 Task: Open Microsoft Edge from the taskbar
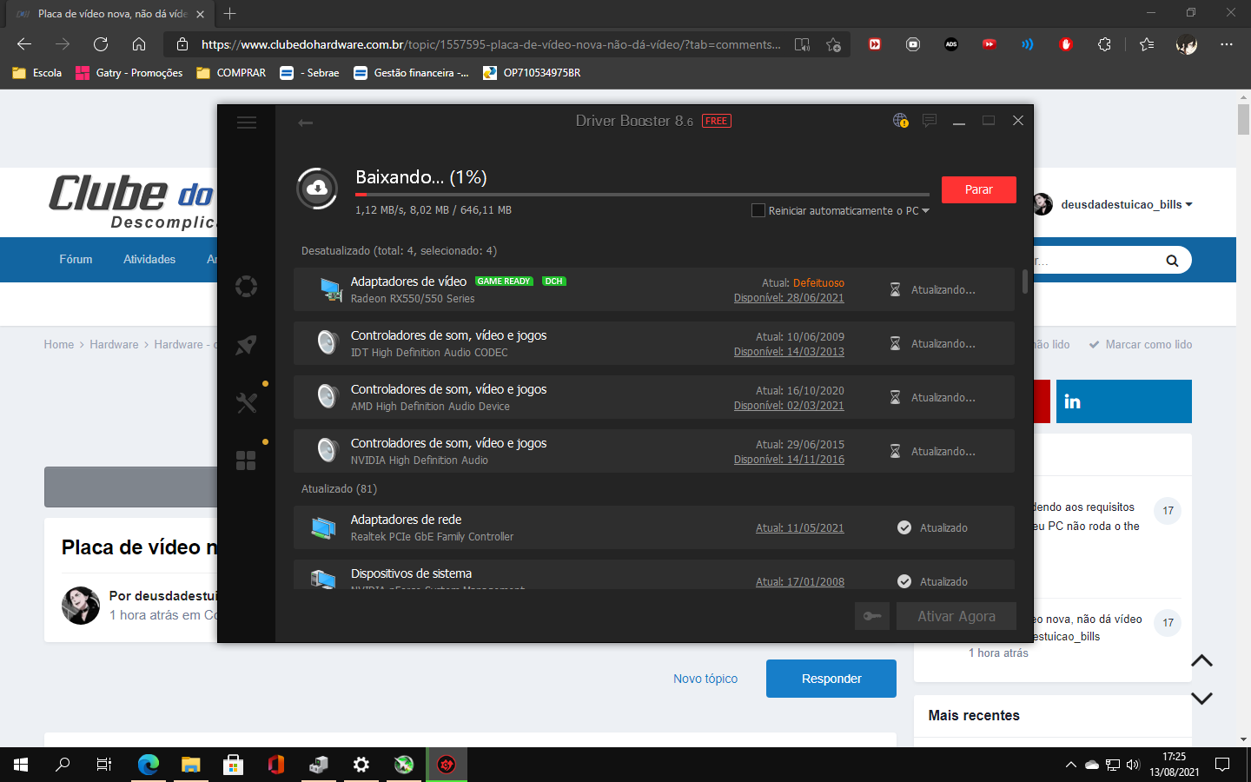point(149,765)
